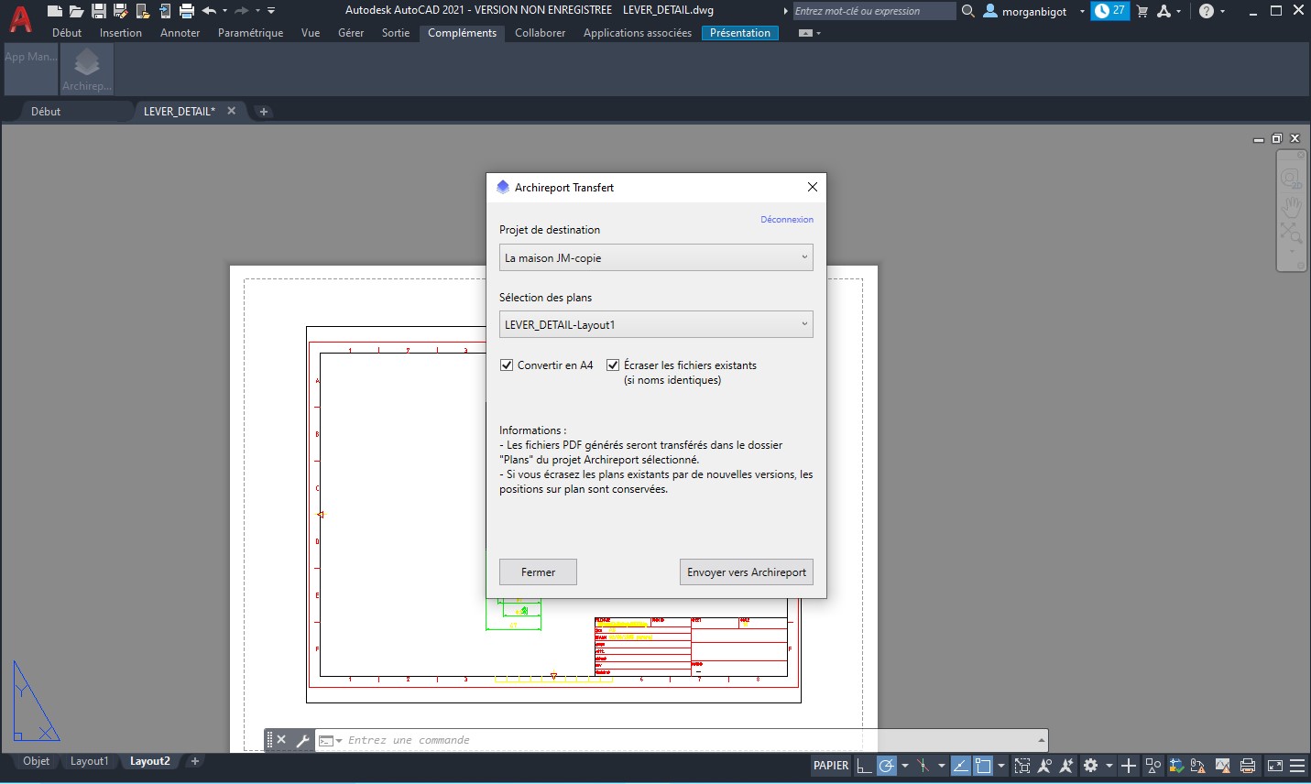Open a new drawing tab with the plus button
This screenshot has height=784, width=1311.
coord(263,112)
